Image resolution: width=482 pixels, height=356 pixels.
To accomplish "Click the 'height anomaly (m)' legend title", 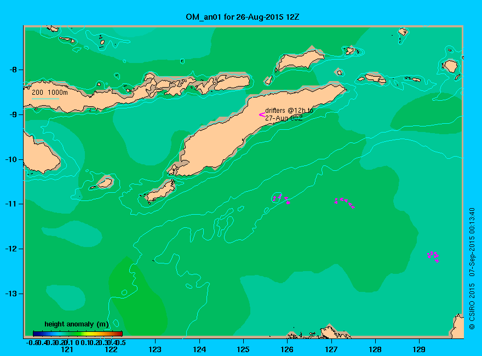I will tap(77, 324).
